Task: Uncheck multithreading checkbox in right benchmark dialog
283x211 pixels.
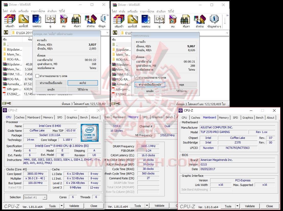Action: pos(136,78)
